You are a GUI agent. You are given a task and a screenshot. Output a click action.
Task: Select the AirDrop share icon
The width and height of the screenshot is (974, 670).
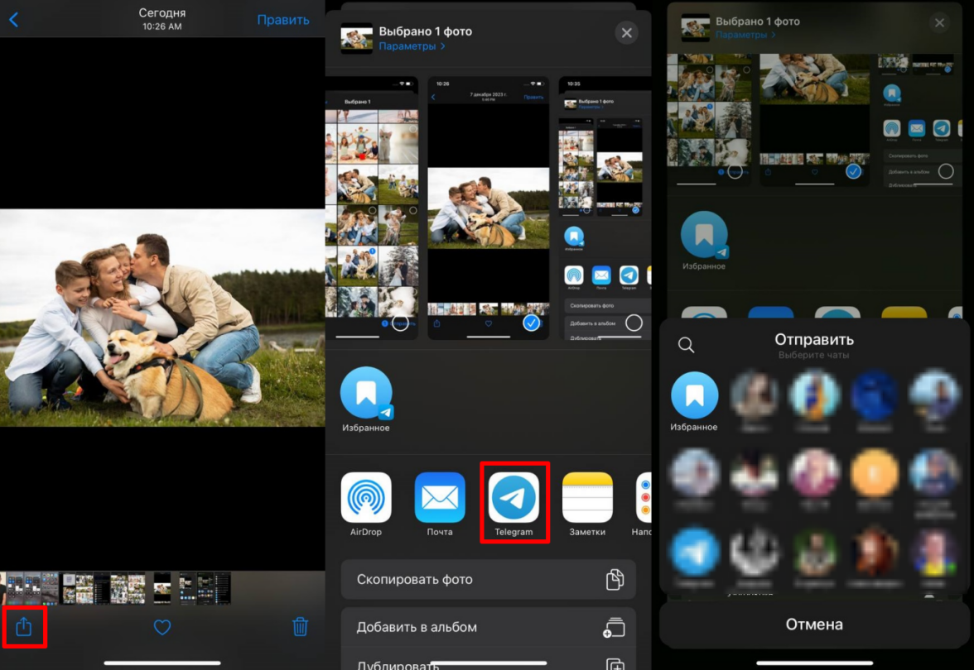[x=366, y=498]
